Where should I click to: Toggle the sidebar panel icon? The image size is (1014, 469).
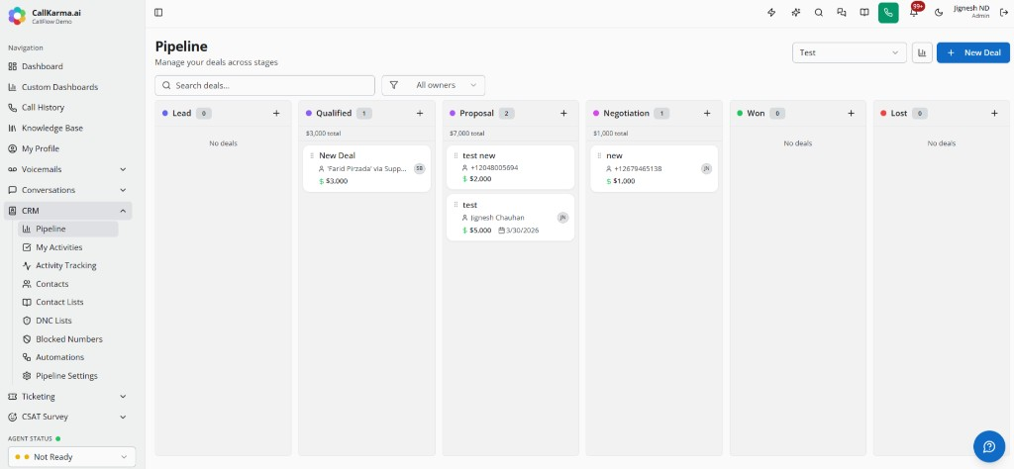point(158,12)
